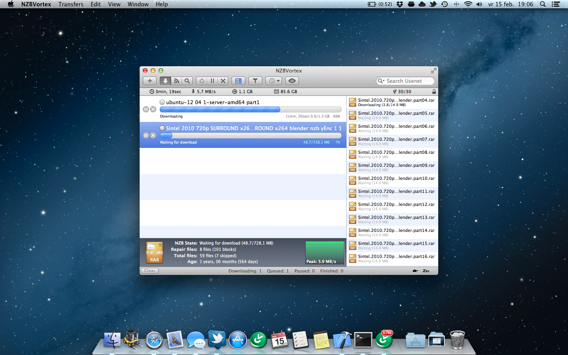Click the Queued: 1 status counter
568x355 pixels.
click(x=278, y=271)
